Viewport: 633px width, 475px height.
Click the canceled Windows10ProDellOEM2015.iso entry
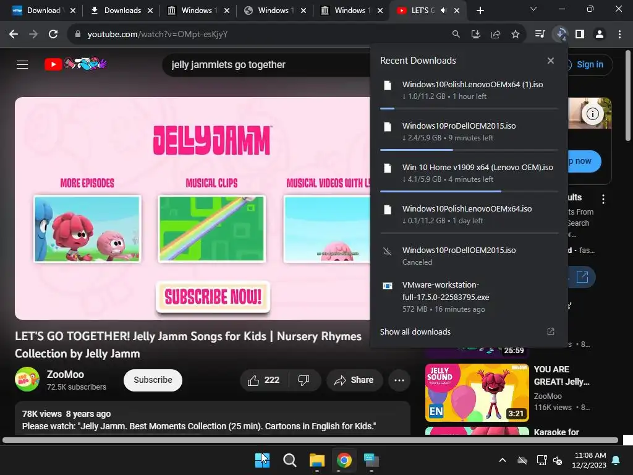coord(469,256)
